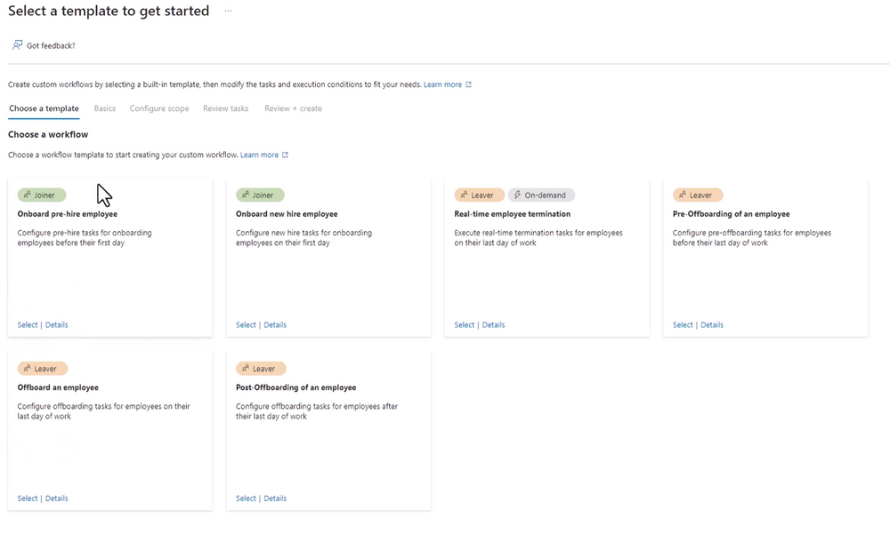This screenshot has width=890, height=534.
Task: Open Details for Onboard new hire employee
Action: click(x=275, y=324)
